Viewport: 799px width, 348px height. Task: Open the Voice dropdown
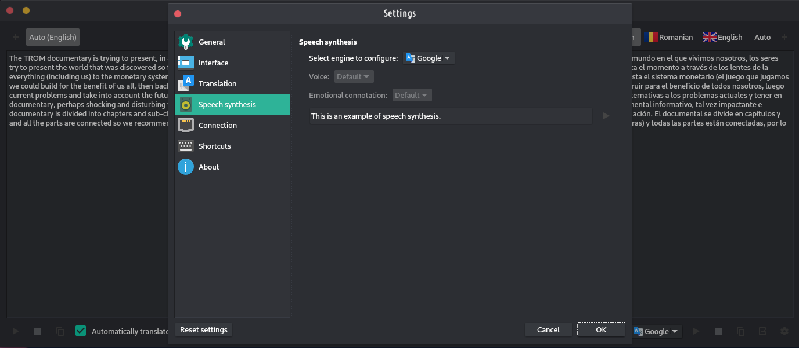[x=354, y=76]
